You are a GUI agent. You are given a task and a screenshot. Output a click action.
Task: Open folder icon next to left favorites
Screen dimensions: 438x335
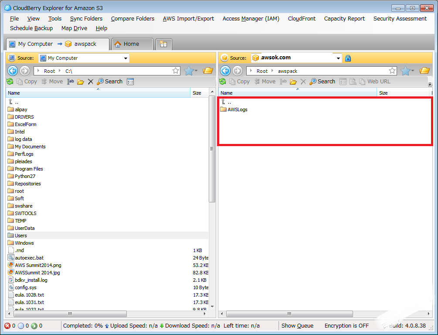[x=208, y=71]
